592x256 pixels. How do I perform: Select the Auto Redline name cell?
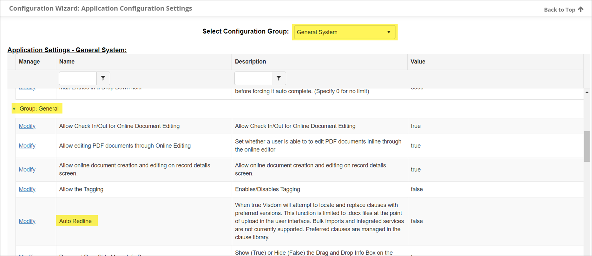(x=144, y=221)
